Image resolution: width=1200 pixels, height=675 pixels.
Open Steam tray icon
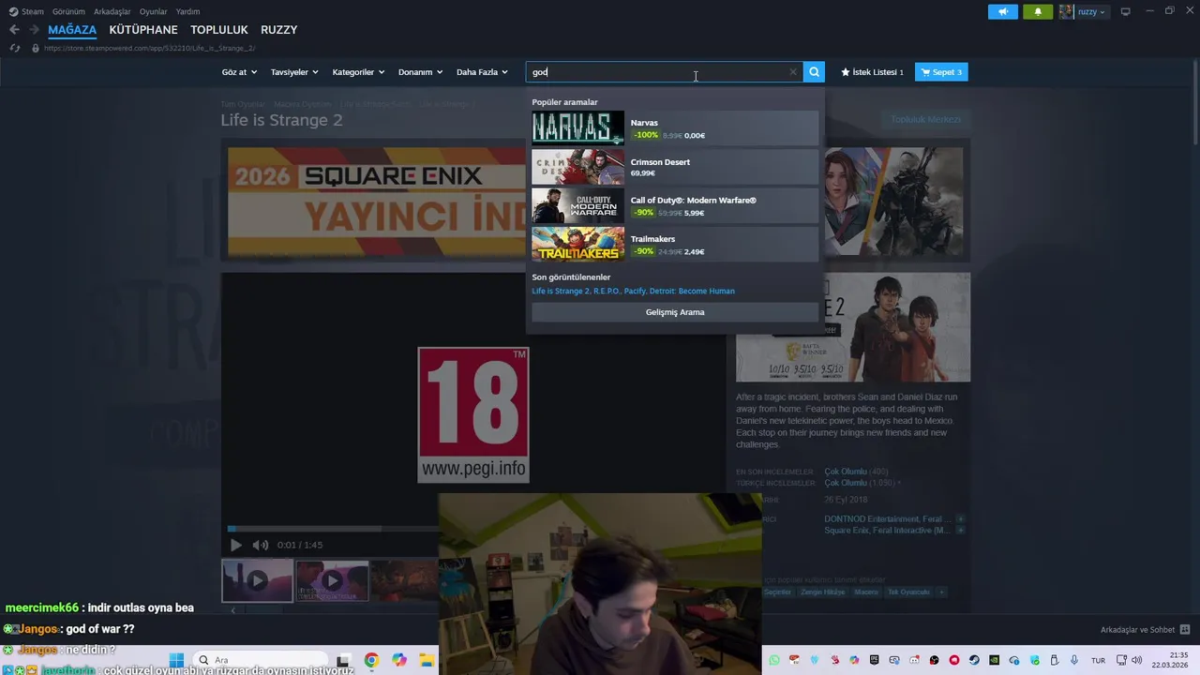tap(974, 660)
